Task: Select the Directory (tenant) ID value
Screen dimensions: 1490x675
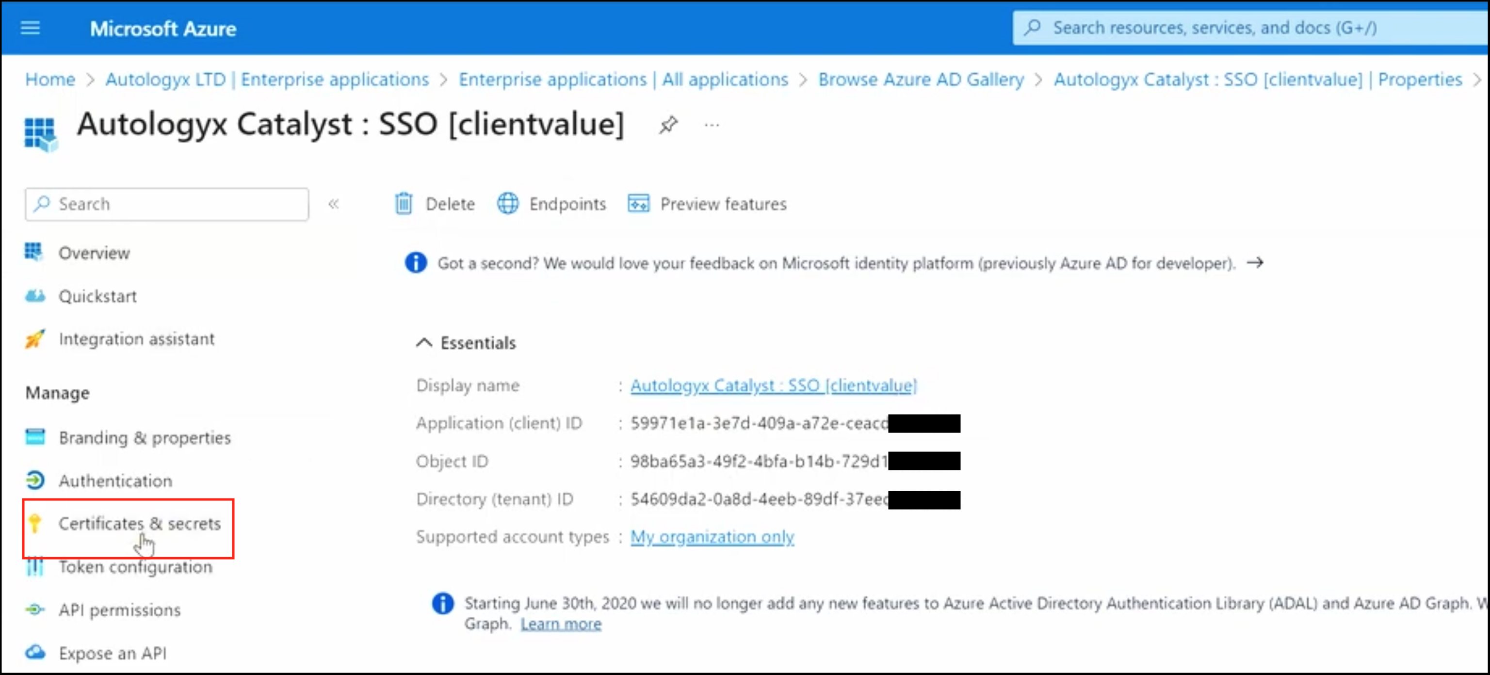Action: [x=760, y=499]
